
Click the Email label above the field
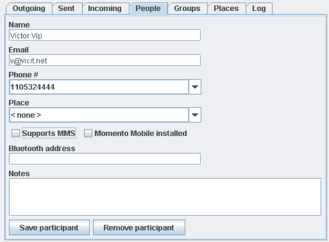tap(19, 50)
